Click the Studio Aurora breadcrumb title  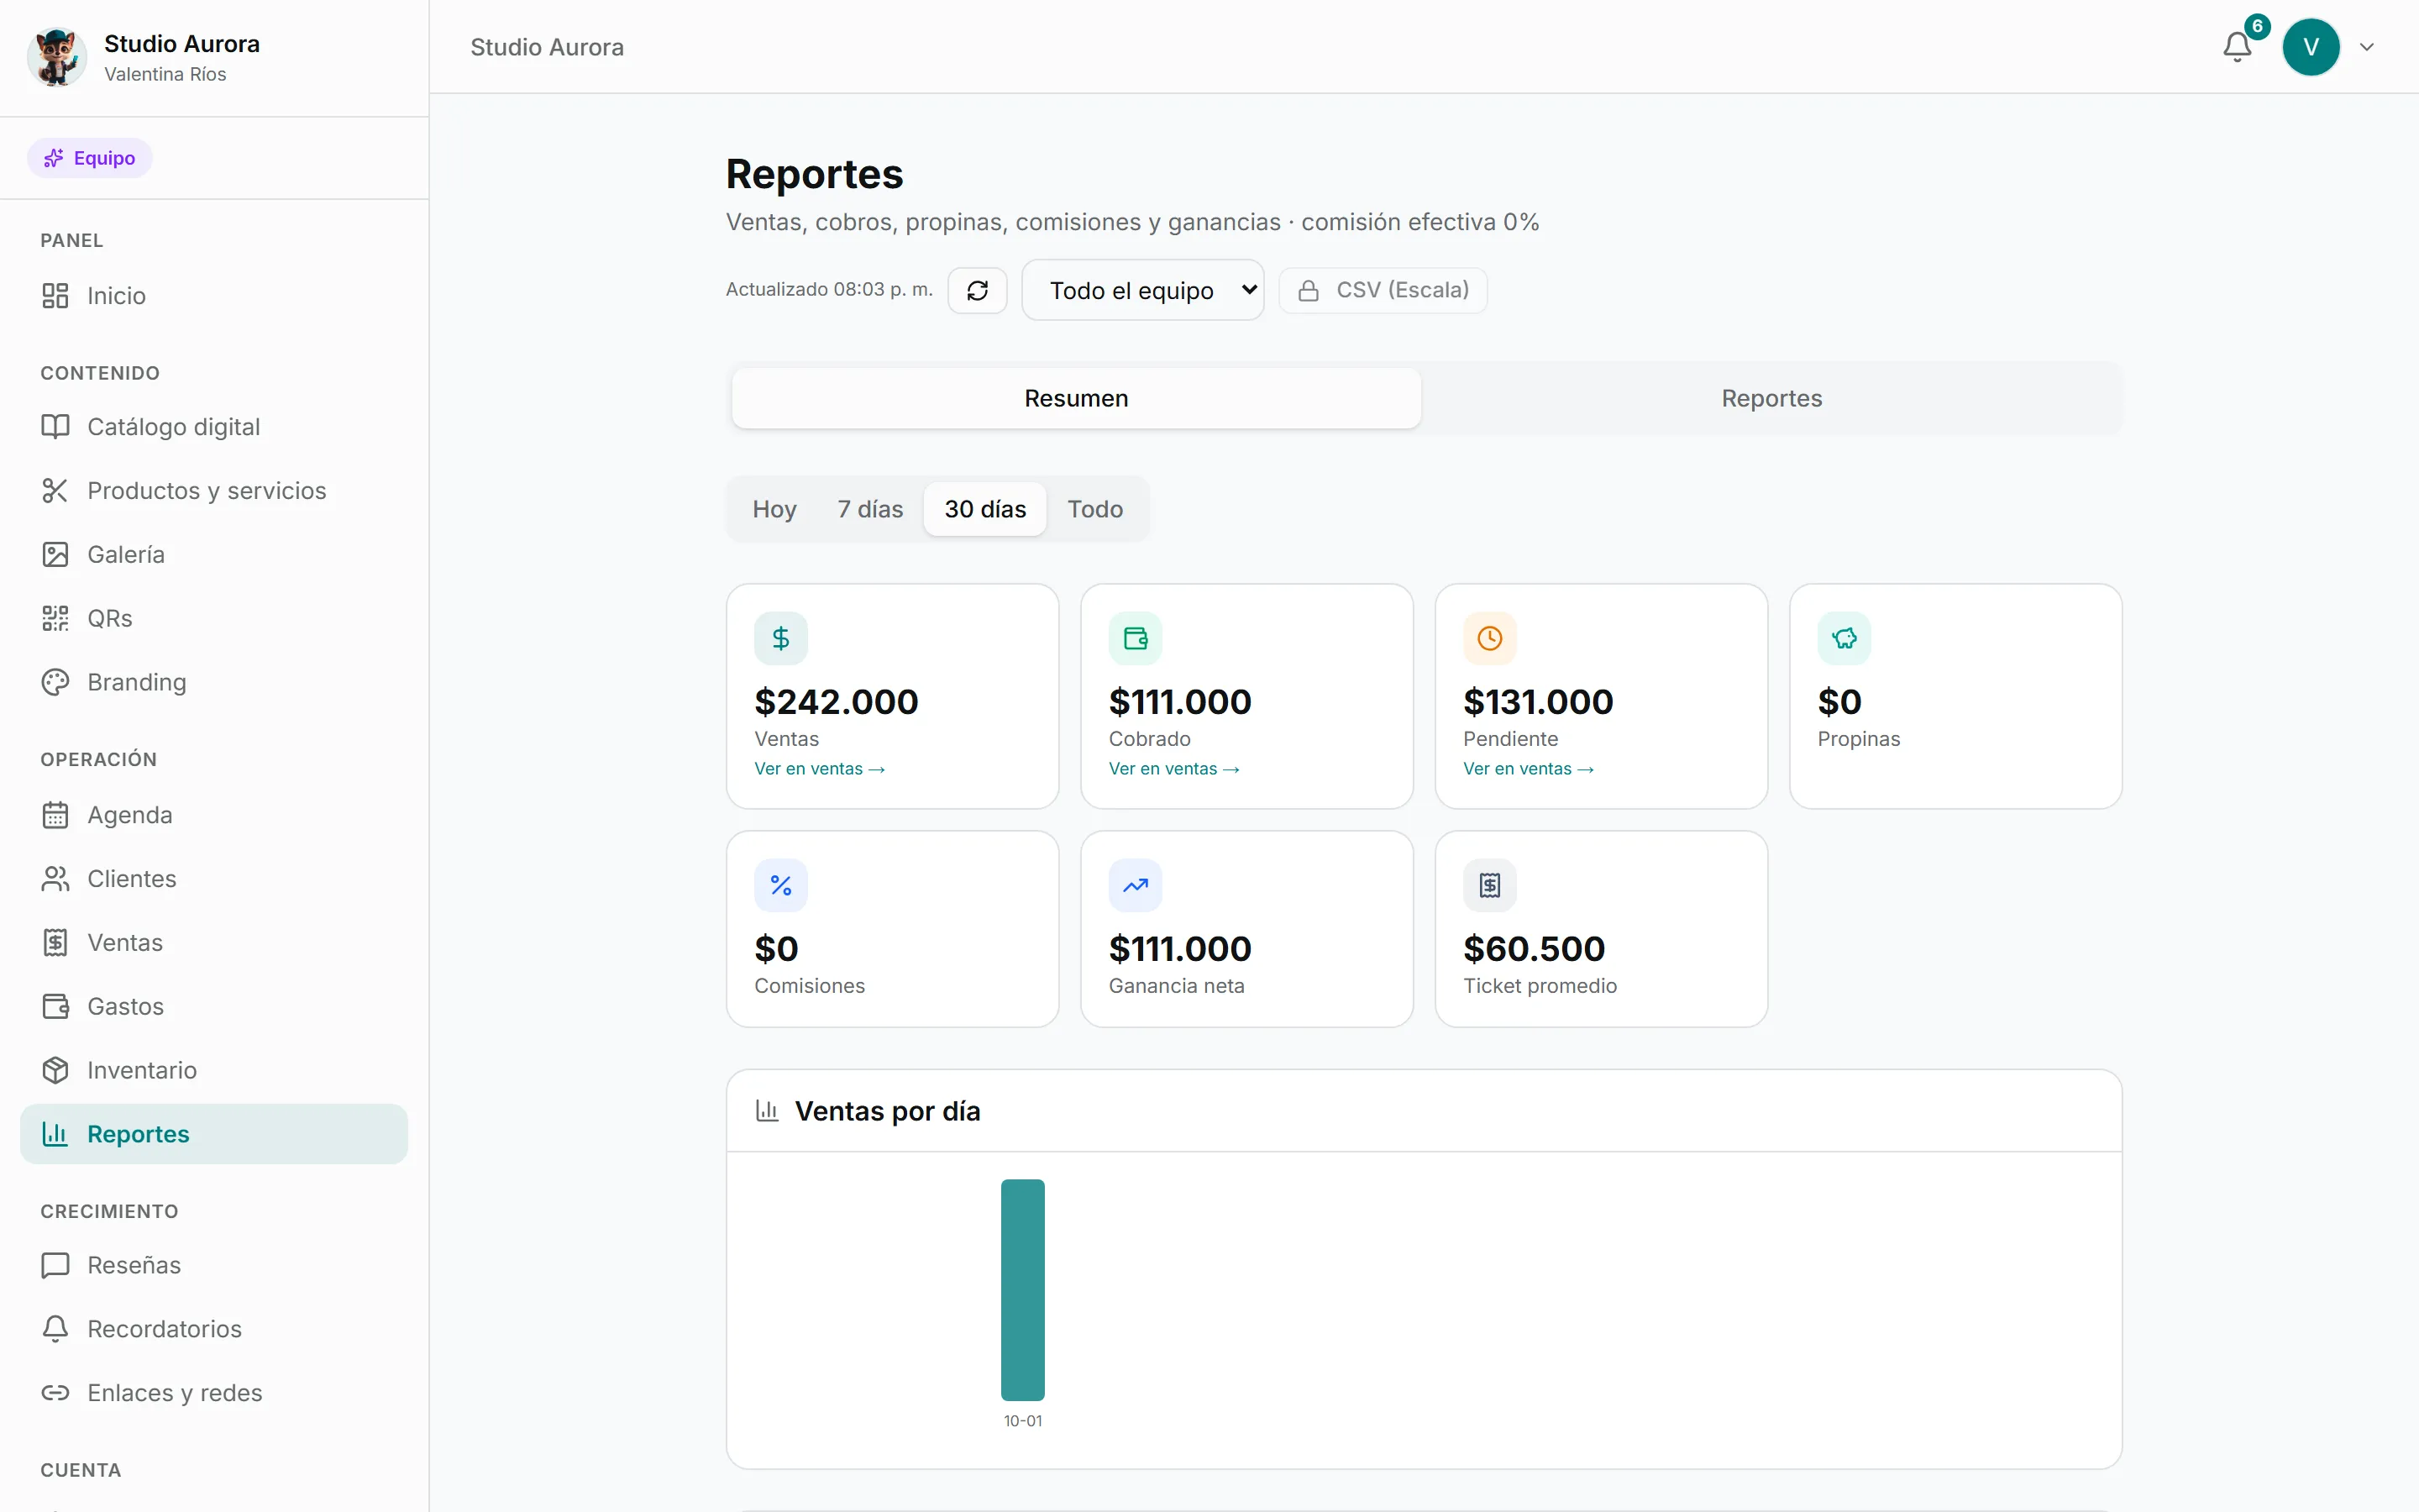[x=547, y=47]
